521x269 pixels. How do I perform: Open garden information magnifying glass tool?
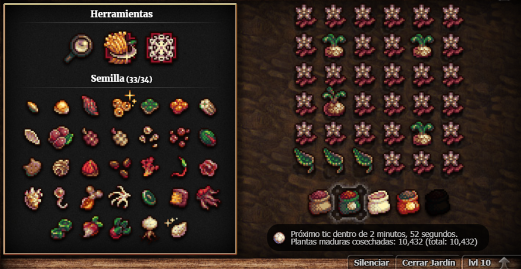click(79, 49)
